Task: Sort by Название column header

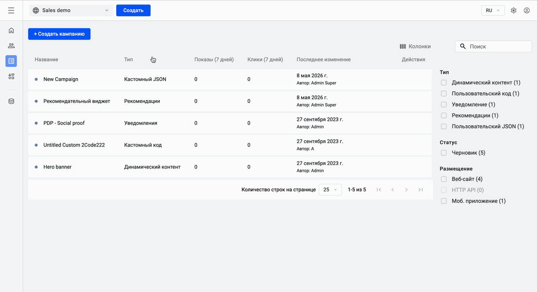Action: tap(46, 59)
